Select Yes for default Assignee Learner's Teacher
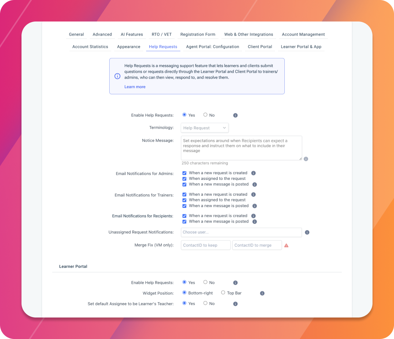Screen dimensions: 394x339 (184, 303)
